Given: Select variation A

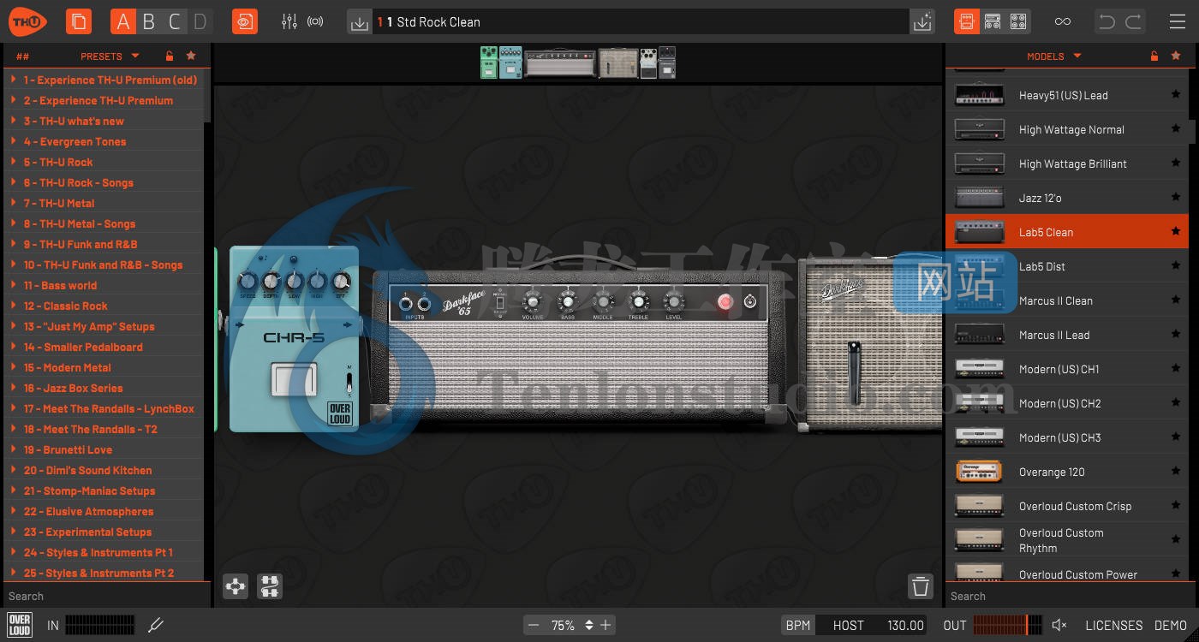Looking at the screenshot, I should pos(123,21).
